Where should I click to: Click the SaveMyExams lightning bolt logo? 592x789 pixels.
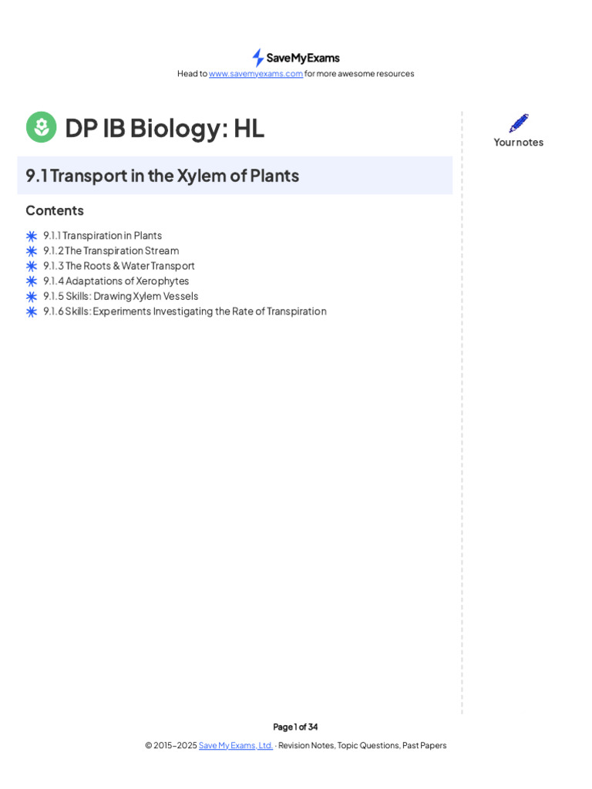click(x=257, y=58)
